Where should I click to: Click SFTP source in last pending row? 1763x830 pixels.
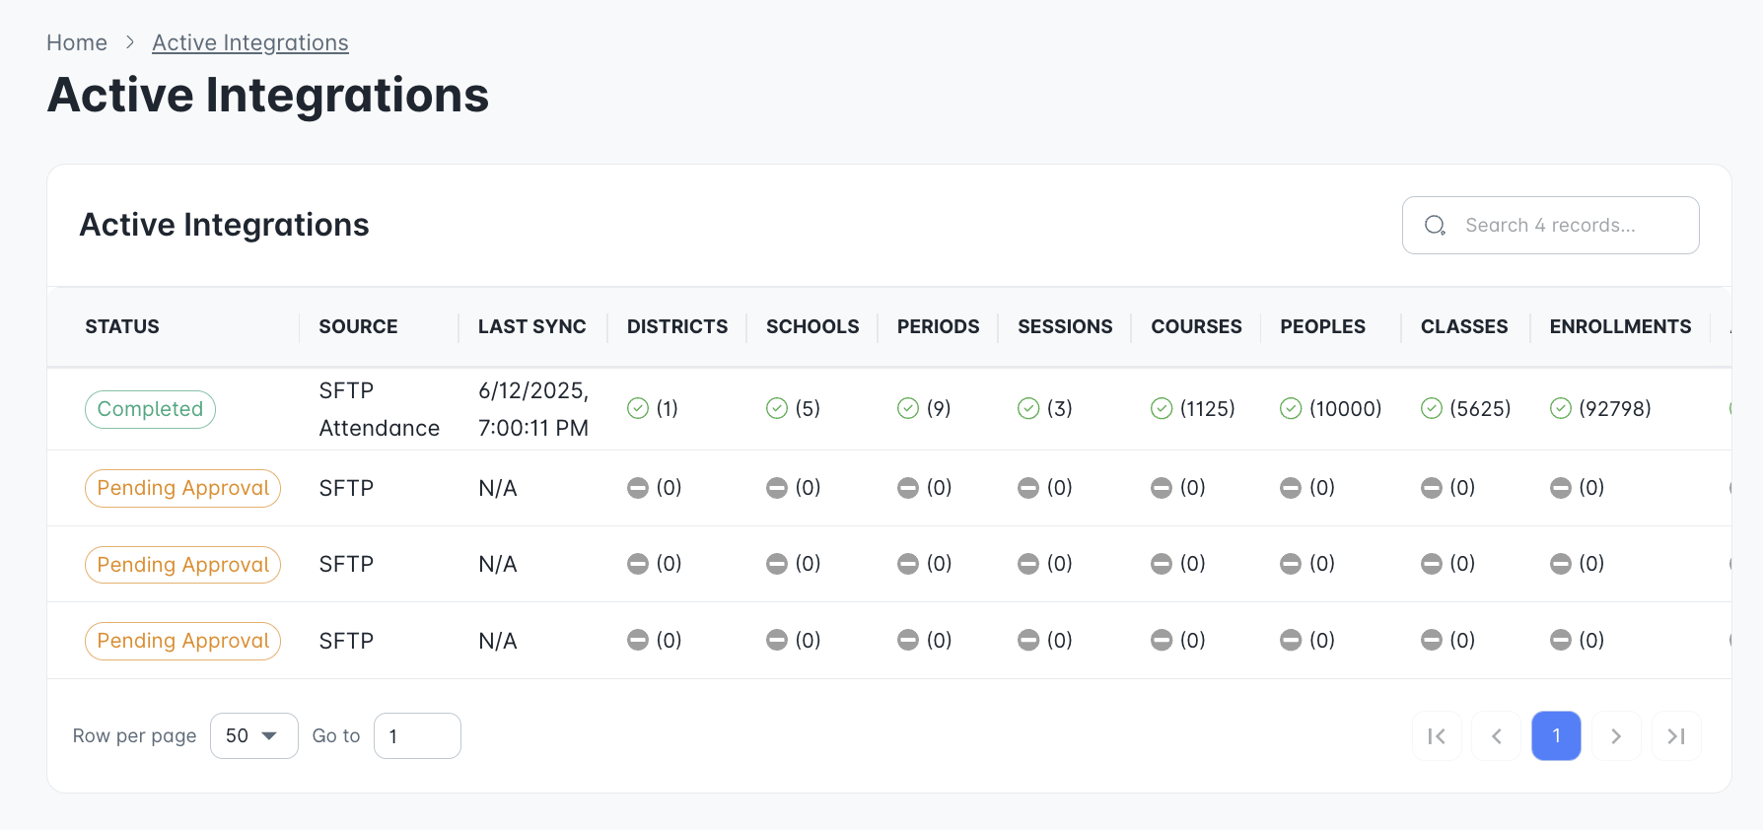346,641
